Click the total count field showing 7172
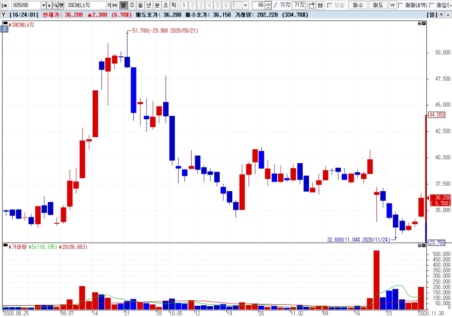The image size is (452, 317). click(x=299, y=5)
